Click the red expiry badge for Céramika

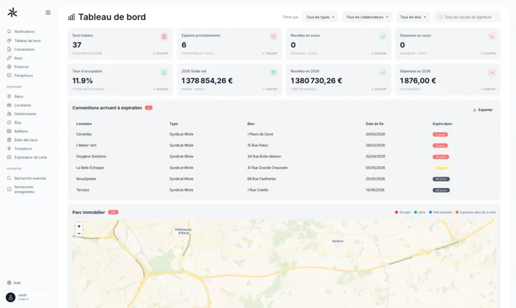(440, 134)
